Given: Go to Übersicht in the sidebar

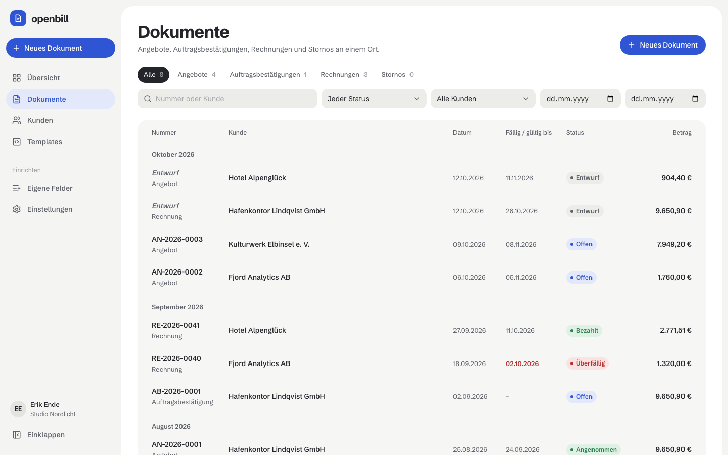Looking at the screenshot, I should (61, 78).
